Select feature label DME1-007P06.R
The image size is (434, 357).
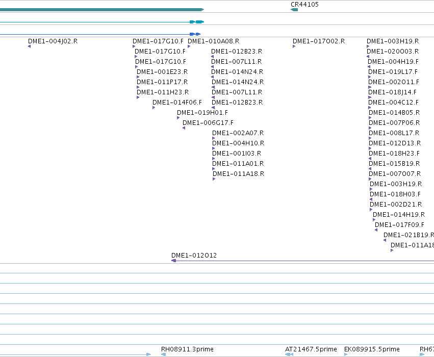point(394,122)
